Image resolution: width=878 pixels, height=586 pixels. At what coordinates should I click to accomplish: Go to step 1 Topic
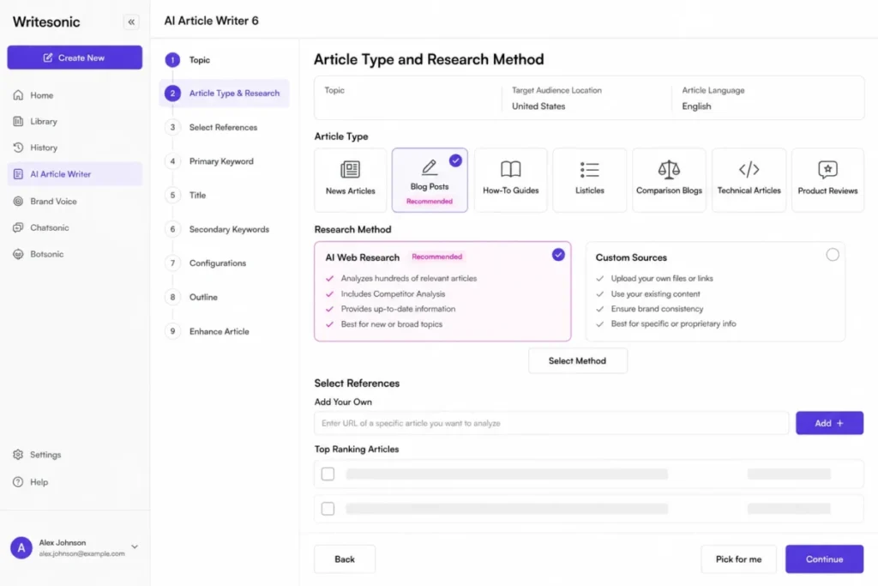[x=188, y=60]
